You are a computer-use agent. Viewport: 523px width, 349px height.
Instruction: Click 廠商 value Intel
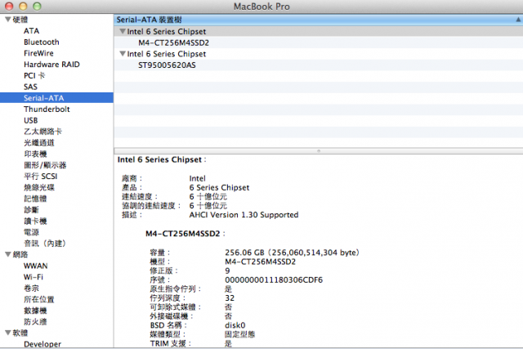[198, 178]
